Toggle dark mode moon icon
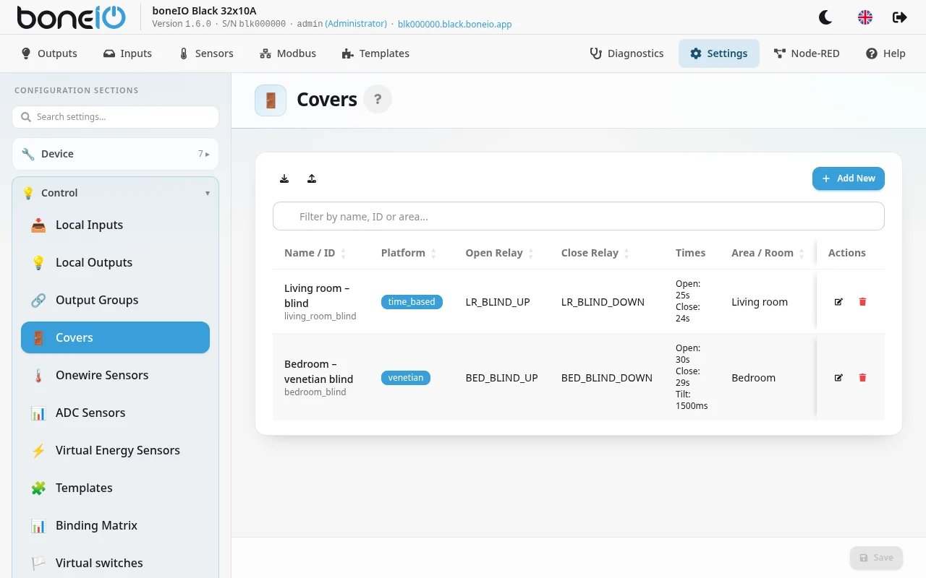Image resolution: width=926 pixels, height=578 pixels. [x=825, y=17]
